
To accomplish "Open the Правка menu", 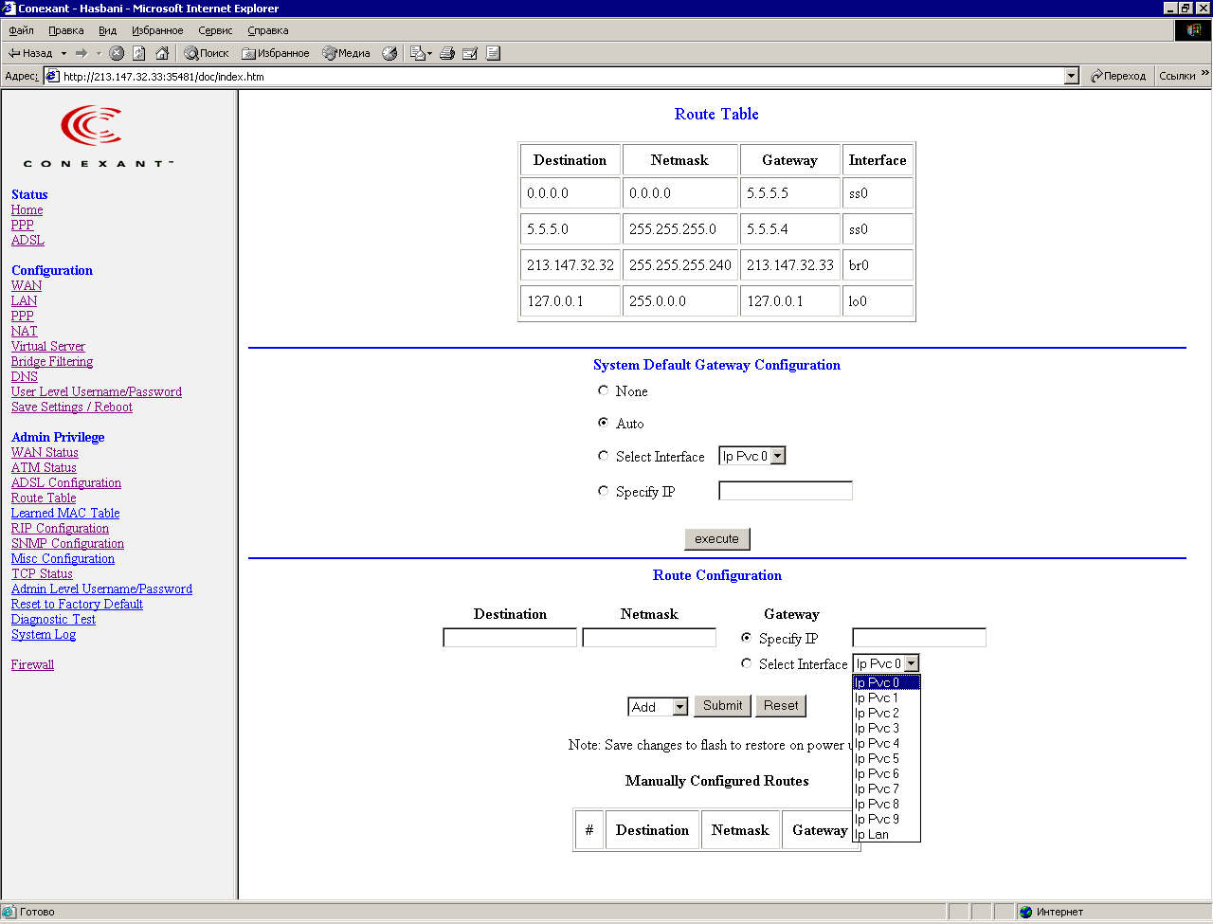I will pos(66,30).
